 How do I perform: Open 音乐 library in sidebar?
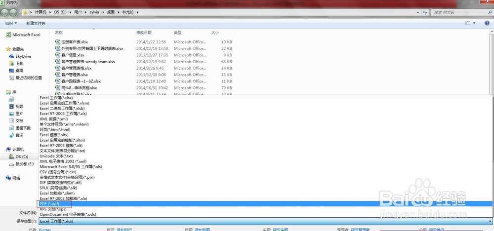16,135
